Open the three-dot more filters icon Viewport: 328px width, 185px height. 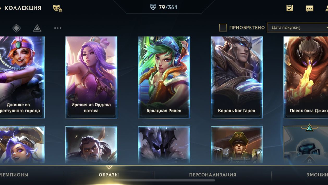click(58, 28)
